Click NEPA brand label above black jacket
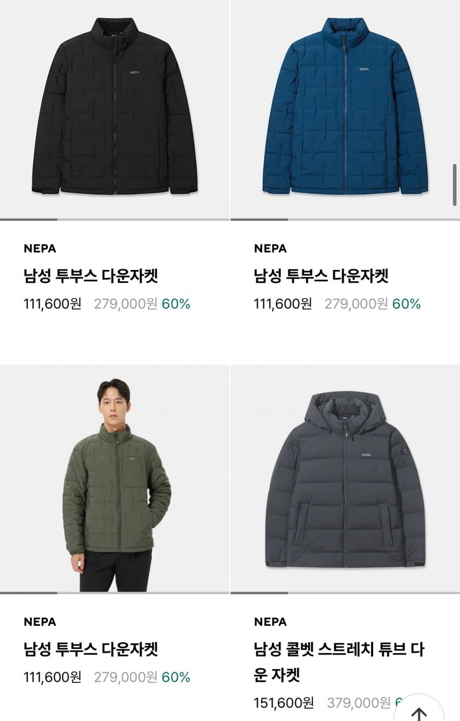 40,249
